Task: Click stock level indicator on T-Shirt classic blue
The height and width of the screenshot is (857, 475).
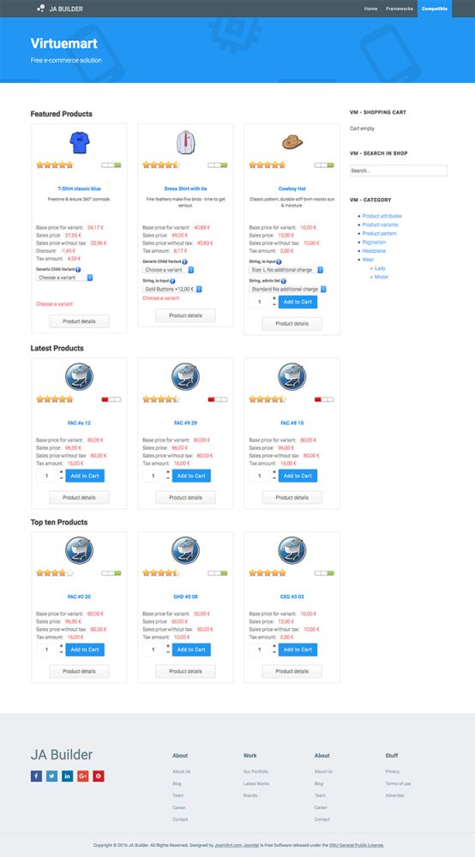Action: coord(111,165)
